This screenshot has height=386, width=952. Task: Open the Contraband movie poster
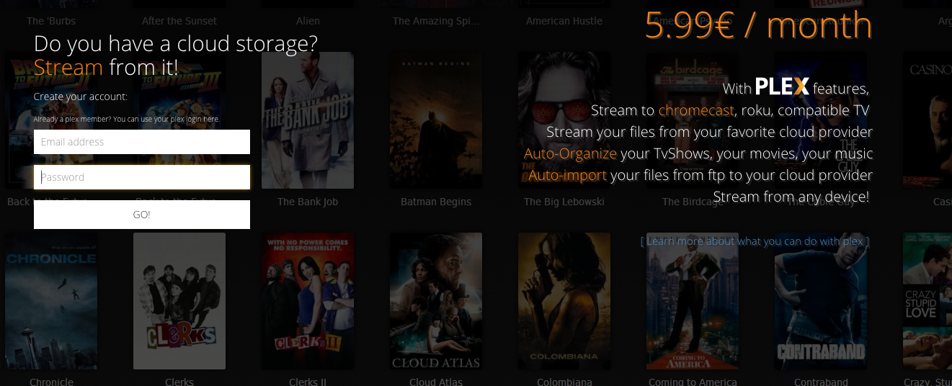[820, 300]
